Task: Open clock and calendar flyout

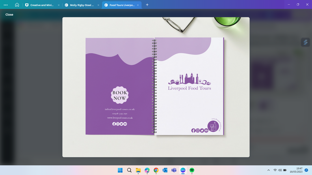Action: (296, 170)
